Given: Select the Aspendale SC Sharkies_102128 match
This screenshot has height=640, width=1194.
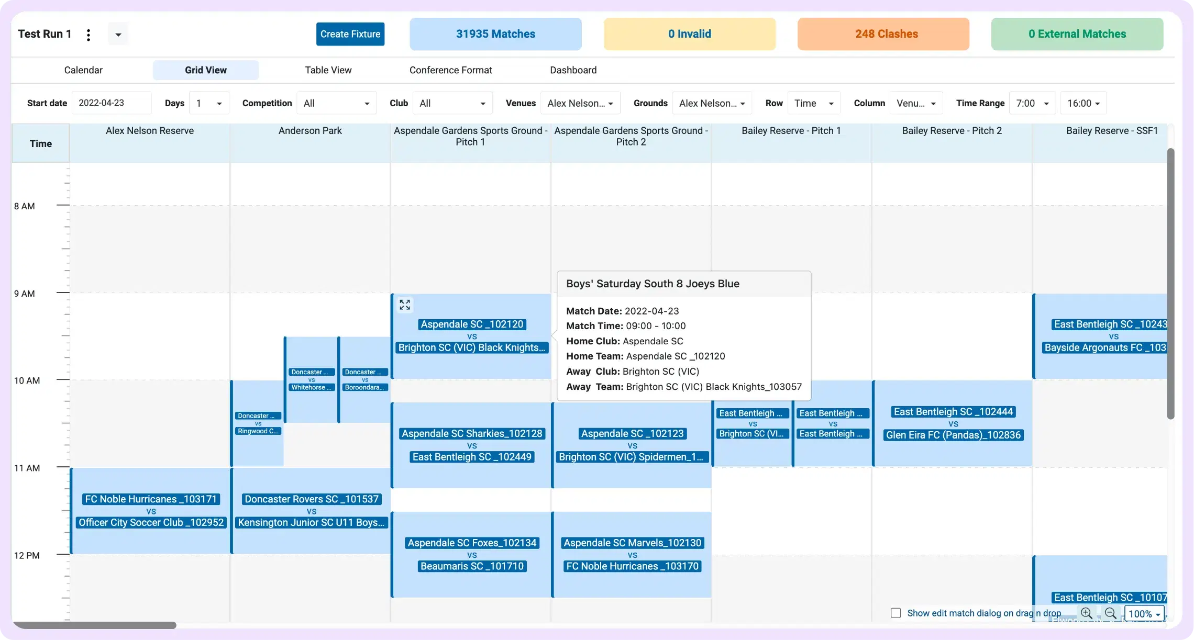Looking at the screenshot, I should [x=472, y=445].
